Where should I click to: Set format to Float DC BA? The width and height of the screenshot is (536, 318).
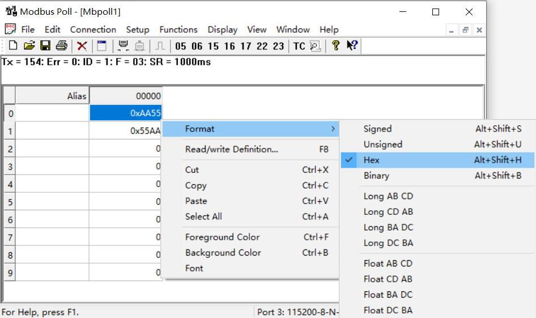(x=437, y=310)
